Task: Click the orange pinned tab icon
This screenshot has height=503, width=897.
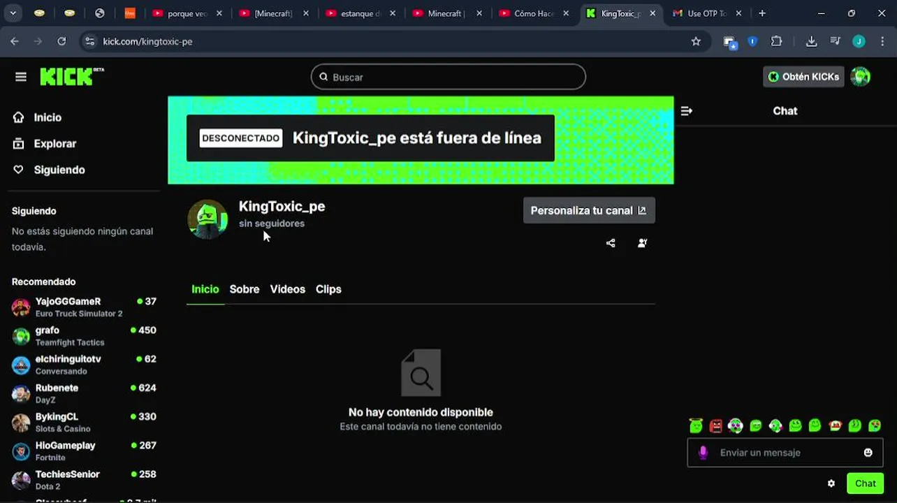Action: coord(129,13)
